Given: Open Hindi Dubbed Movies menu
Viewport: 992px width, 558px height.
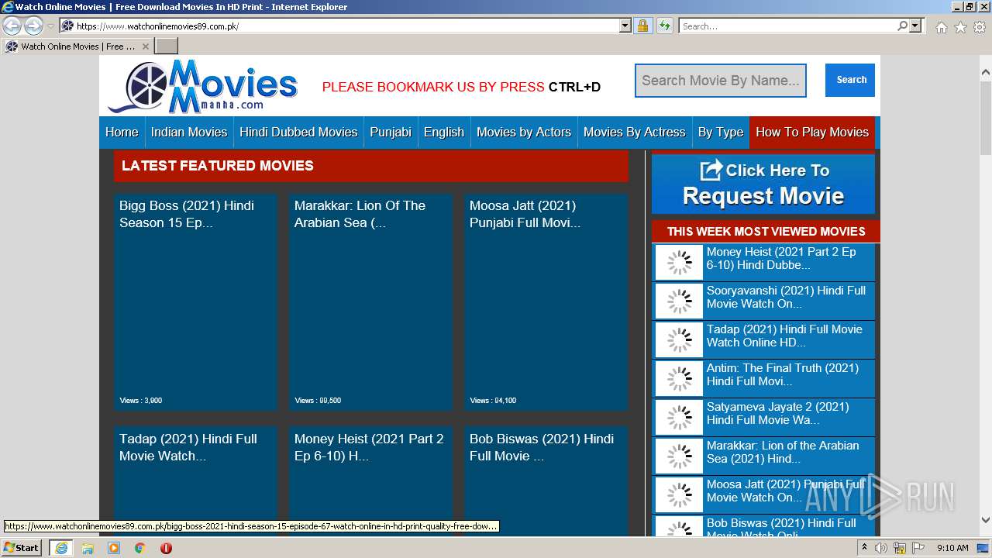Looking at the screenshot, I should click(x=298, y=132).
